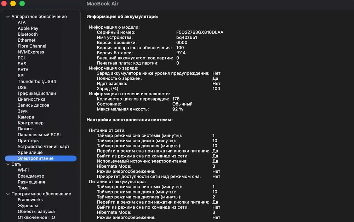This screenshot has height=222, width=354.
Task: Open the Apple Pay entry
Action: coord(28,28)
